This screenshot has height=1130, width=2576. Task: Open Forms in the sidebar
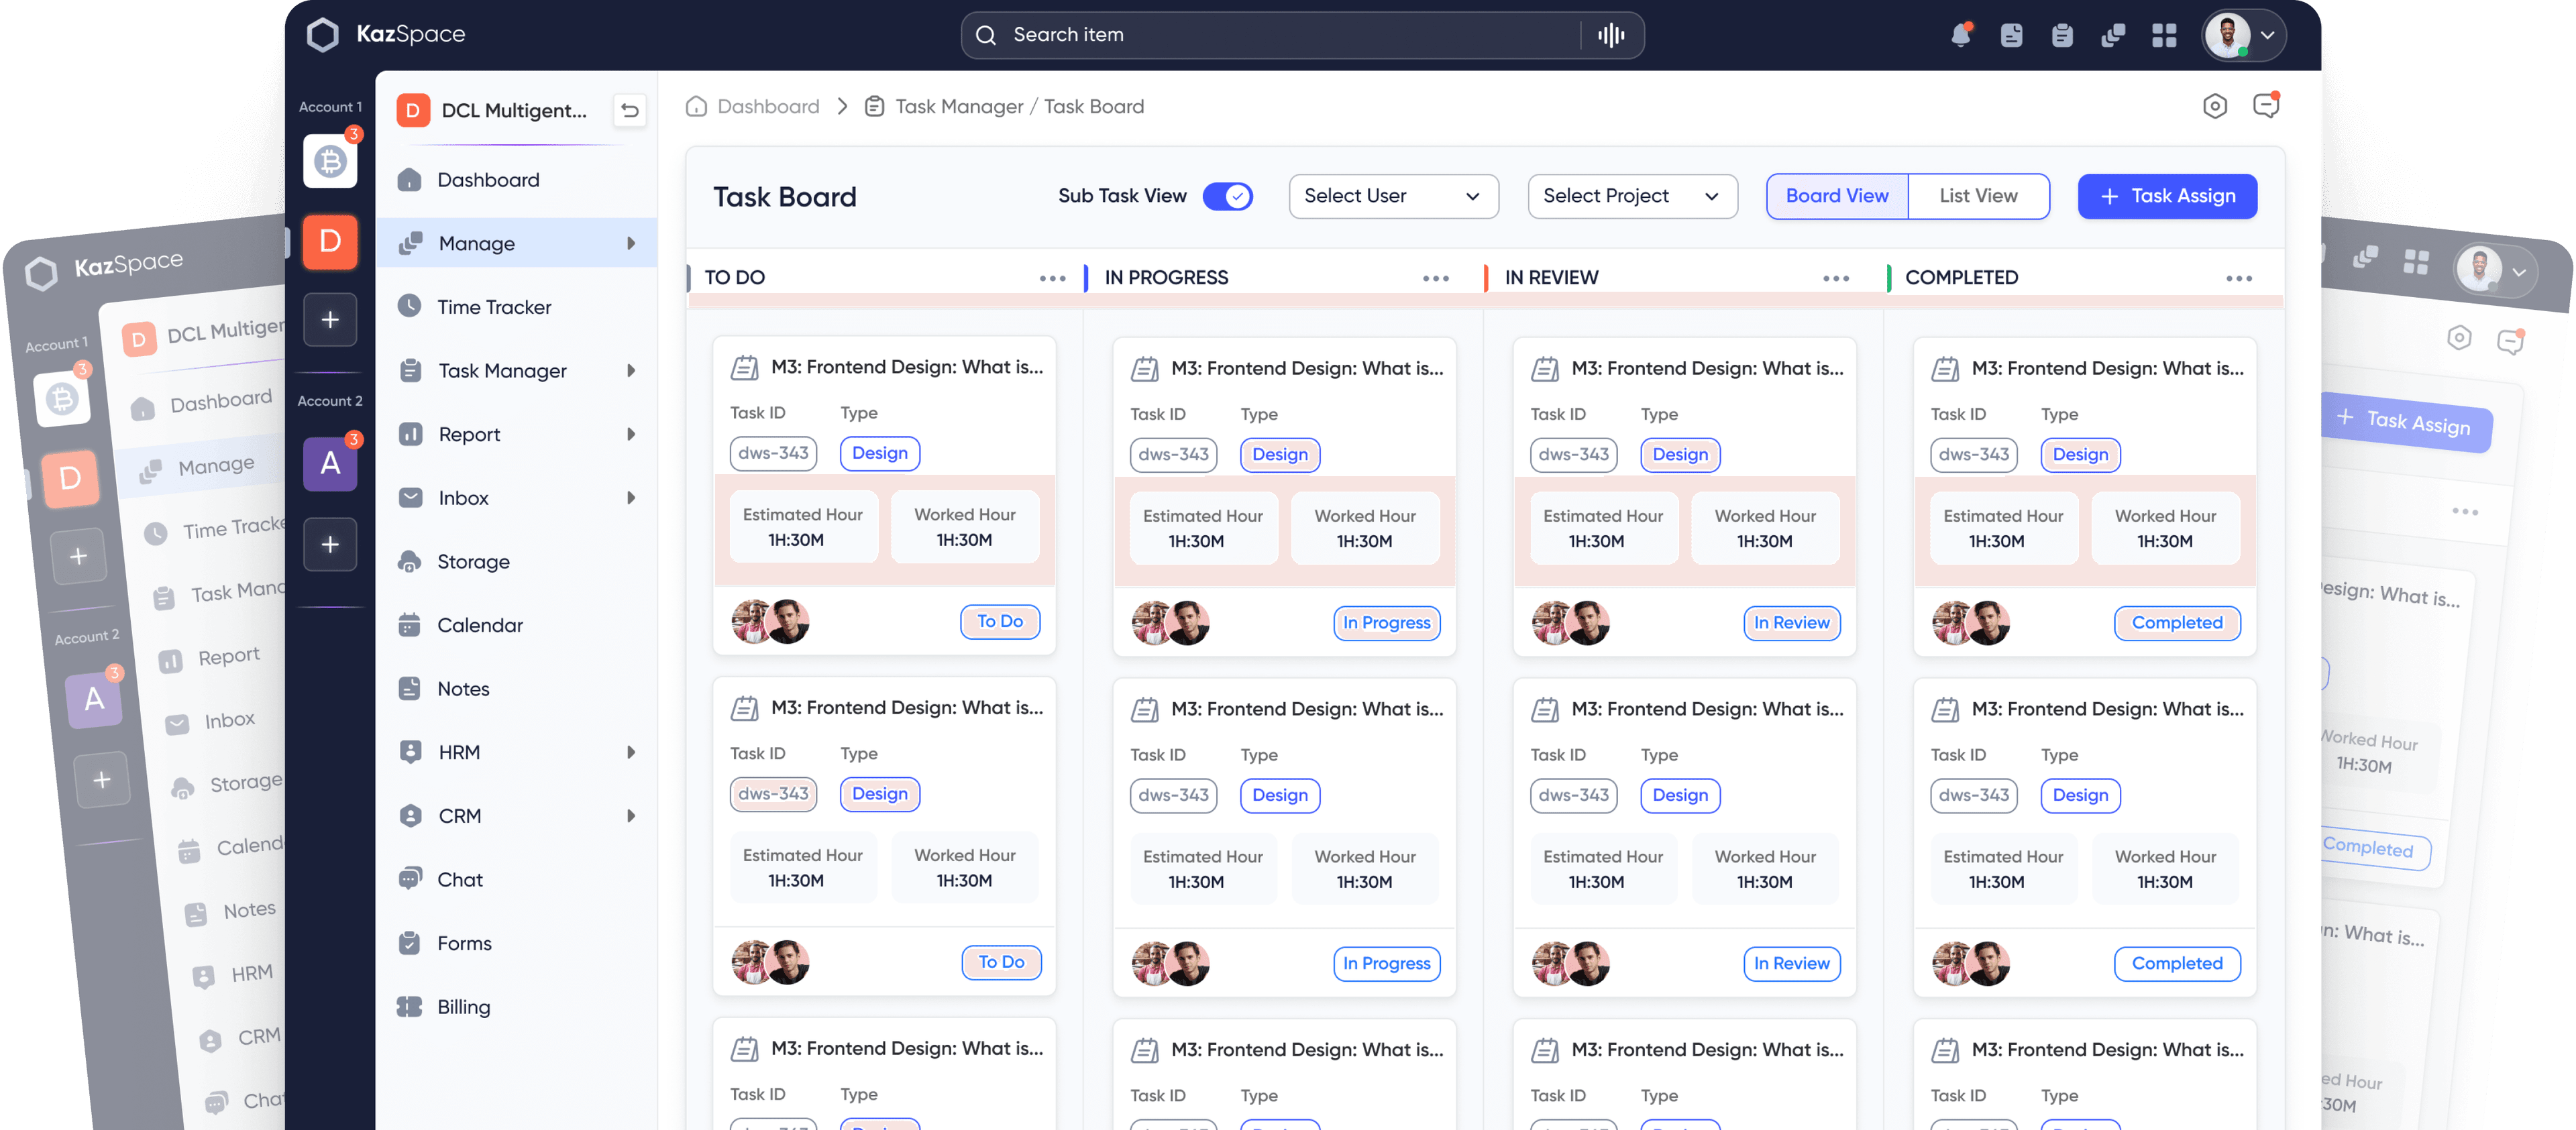click(x=516, y=943)
